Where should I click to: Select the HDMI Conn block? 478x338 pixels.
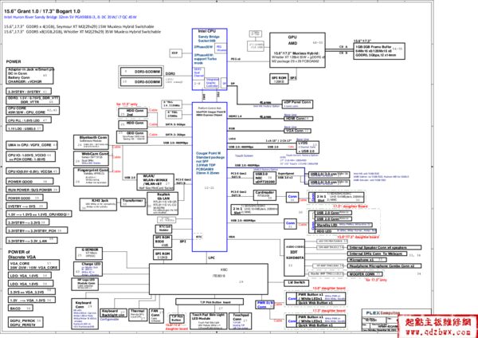click(x=299, y=118)
